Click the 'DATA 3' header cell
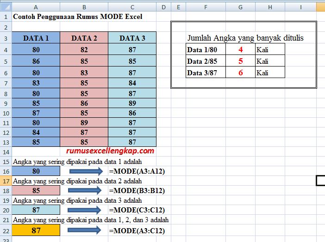The height and width of the screenshot is (242, 325). [132, 38]
